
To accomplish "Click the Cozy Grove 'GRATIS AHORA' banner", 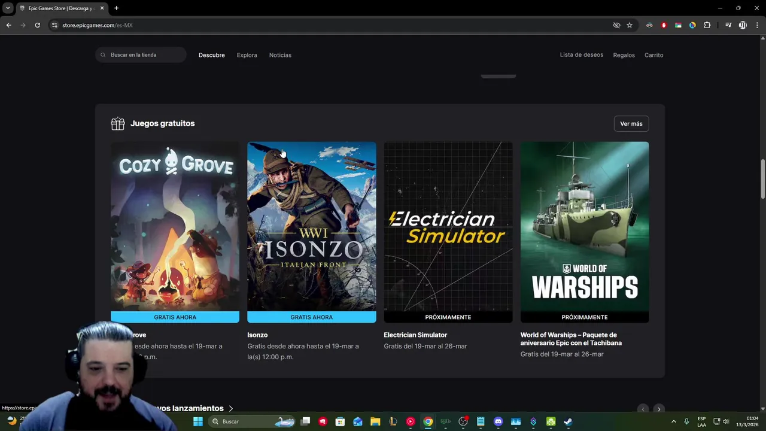I will pyautogui.click(x=175, y=317).
